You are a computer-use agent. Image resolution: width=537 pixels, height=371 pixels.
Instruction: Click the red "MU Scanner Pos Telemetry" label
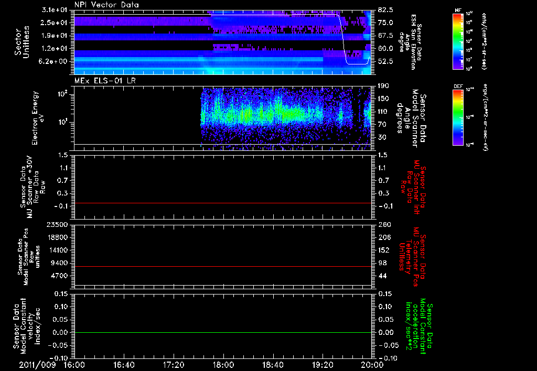[412, 257]
